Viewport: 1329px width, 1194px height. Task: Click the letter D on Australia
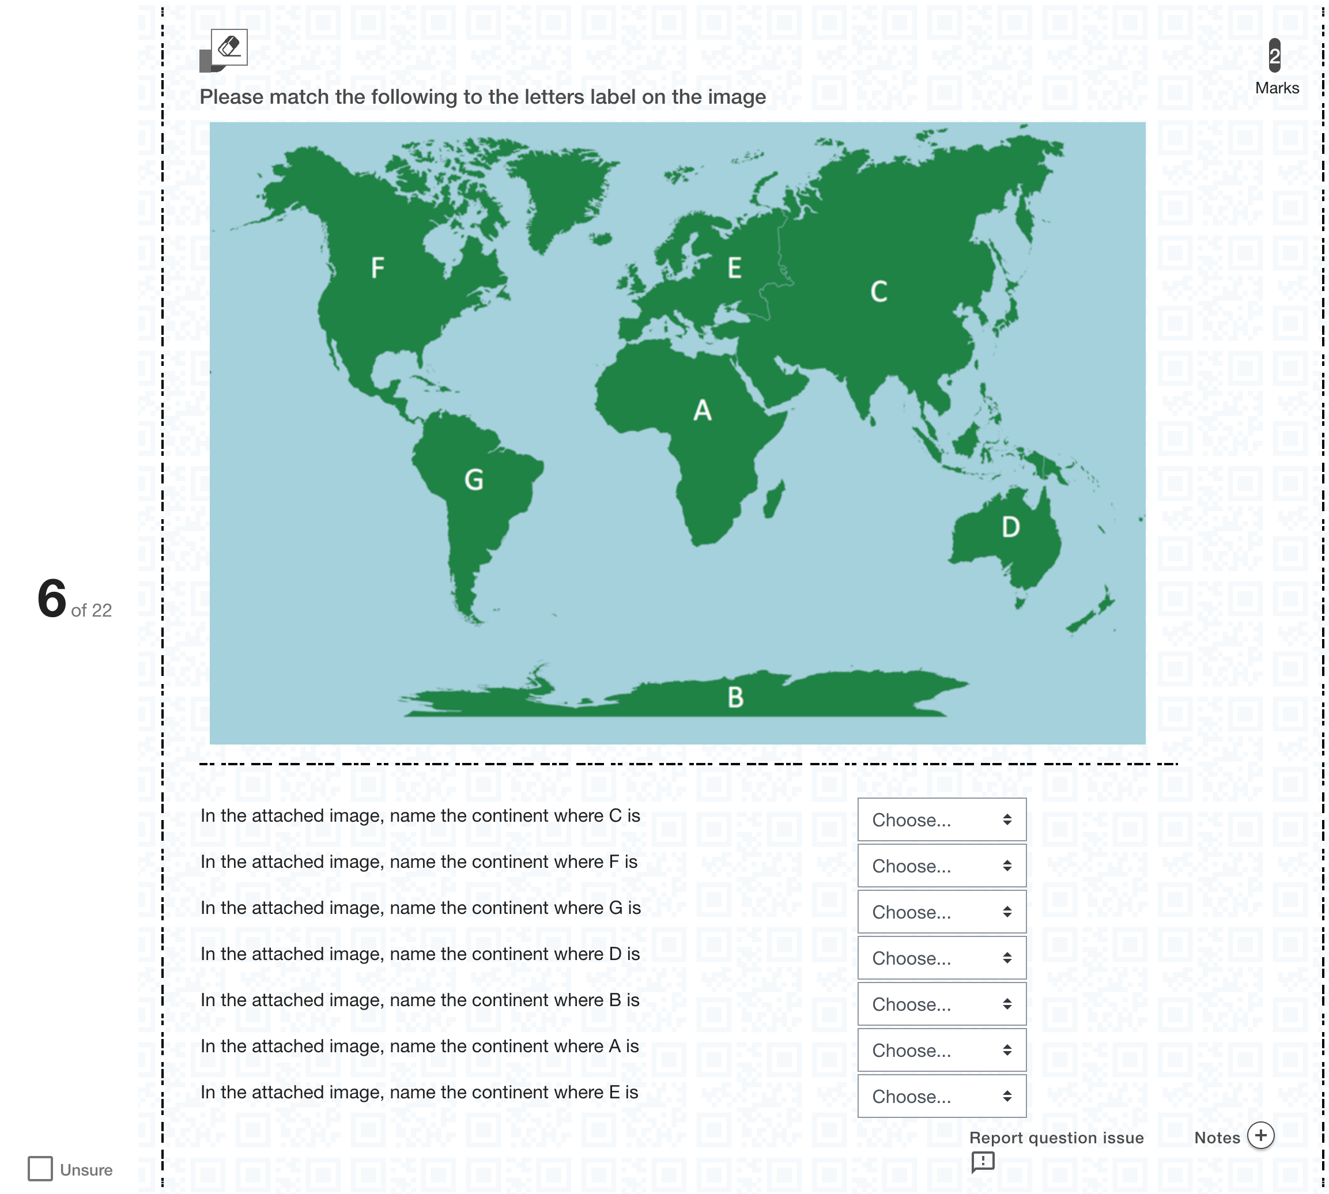[1010, 527]
